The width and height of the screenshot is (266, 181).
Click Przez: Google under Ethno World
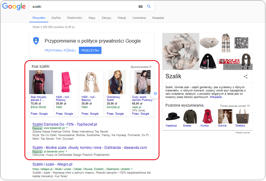(39, 114)
